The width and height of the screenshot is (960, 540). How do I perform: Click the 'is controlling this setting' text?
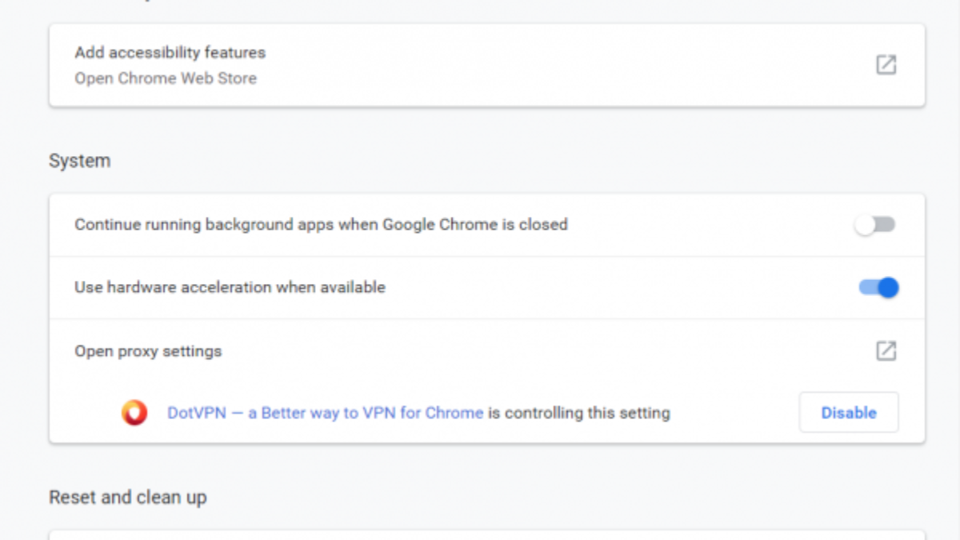coord(579,413)
